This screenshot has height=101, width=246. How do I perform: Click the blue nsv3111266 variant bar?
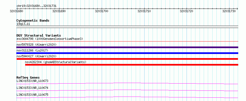point(127,53)
